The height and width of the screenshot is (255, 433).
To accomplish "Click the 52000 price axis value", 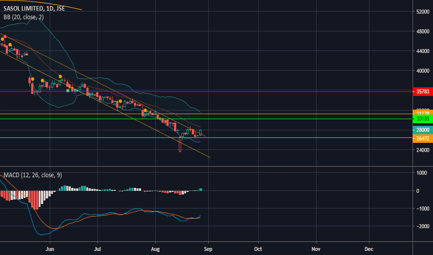I will click(423, 12).
